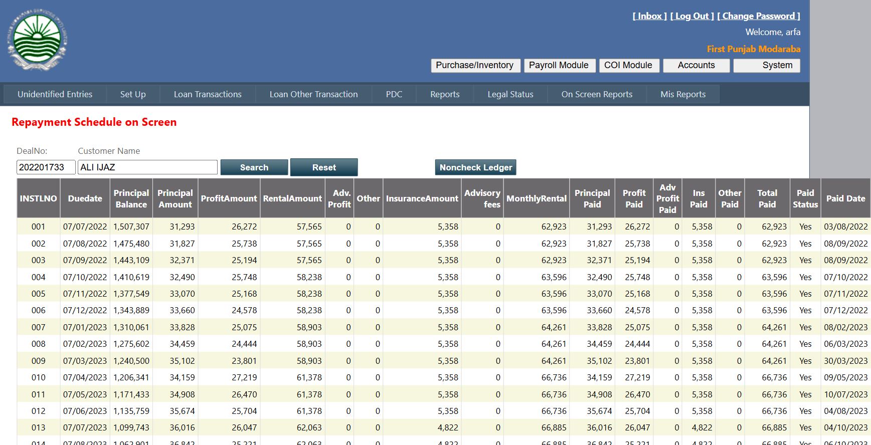Viewport: 871px width, 445px height.
Task: Click the First Punjab Modaraba company name
Action: [754, 49]
